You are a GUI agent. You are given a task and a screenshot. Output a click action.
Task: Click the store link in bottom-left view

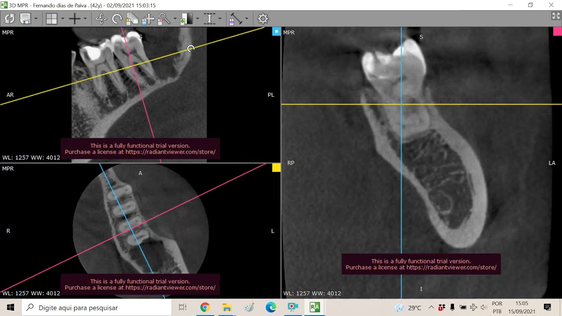(170, 288)
